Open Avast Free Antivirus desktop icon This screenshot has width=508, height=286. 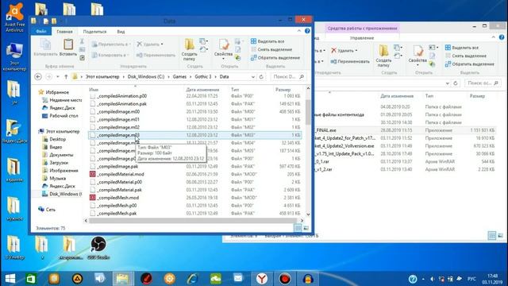tap(14, 17)
